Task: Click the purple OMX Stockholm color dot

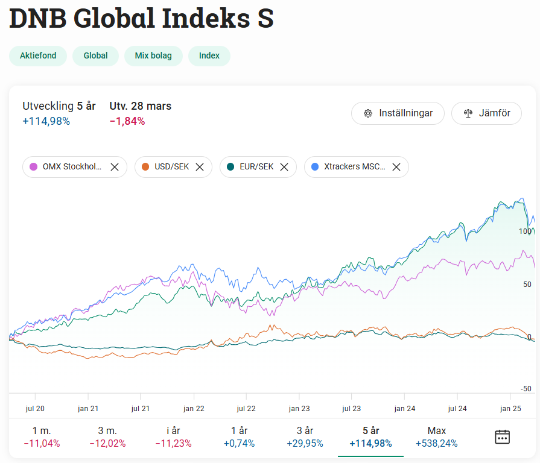Action: tap(33, 167)
